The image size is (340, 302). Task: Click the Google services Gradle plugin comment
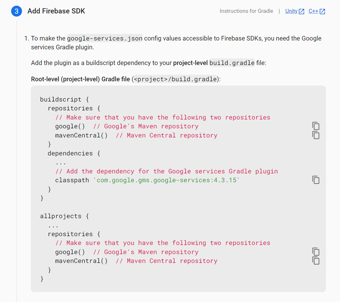(167, 171)
